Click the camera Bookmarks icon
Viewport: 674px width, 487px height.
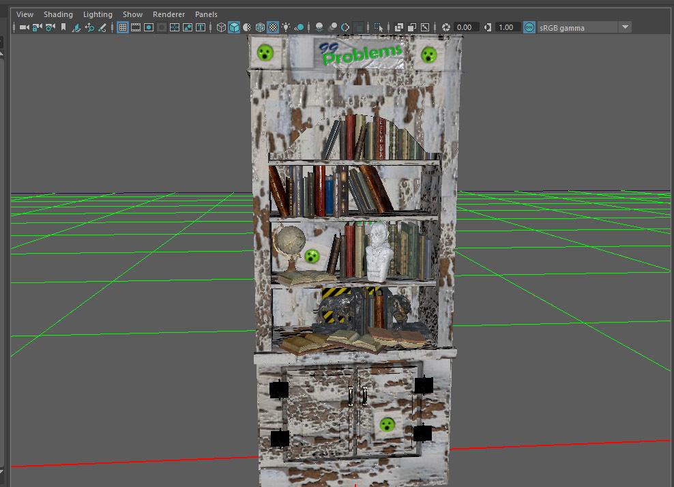point(63,27)
